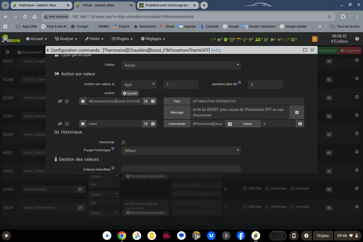
Task: Open the Purger historique dropdown showing Défaut
Action: tap(181, 151)
